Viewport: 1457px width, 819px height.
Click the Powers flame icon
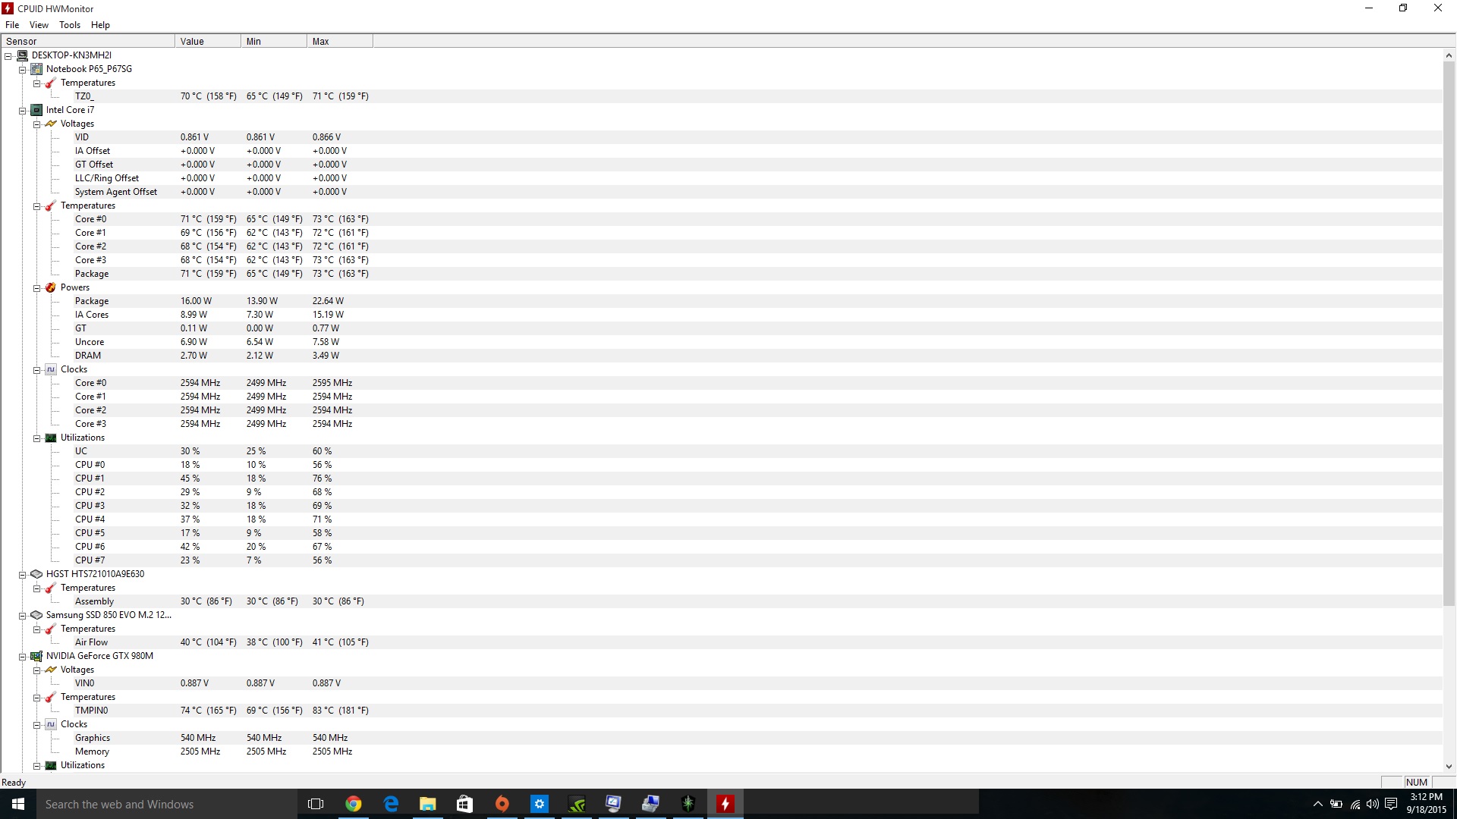point(51,287)
